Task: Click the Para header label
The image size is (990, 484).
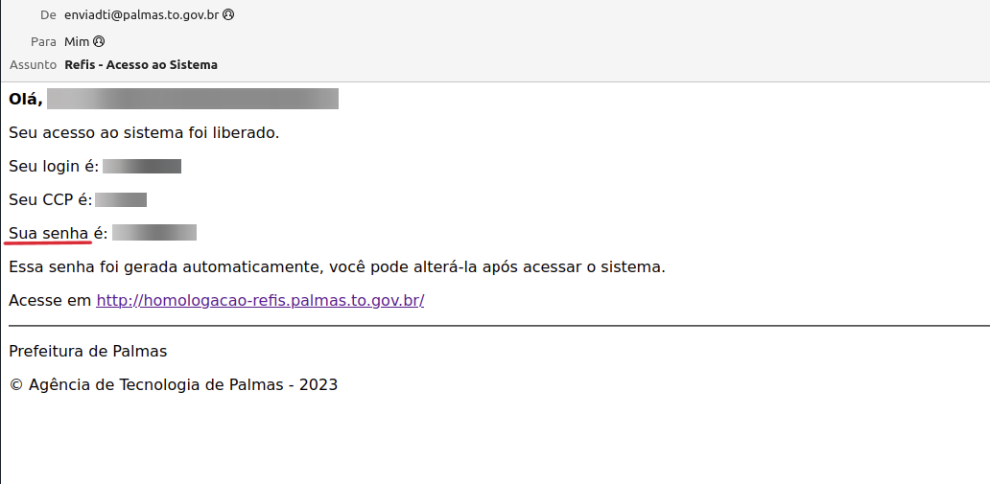Action: [43, 41]
